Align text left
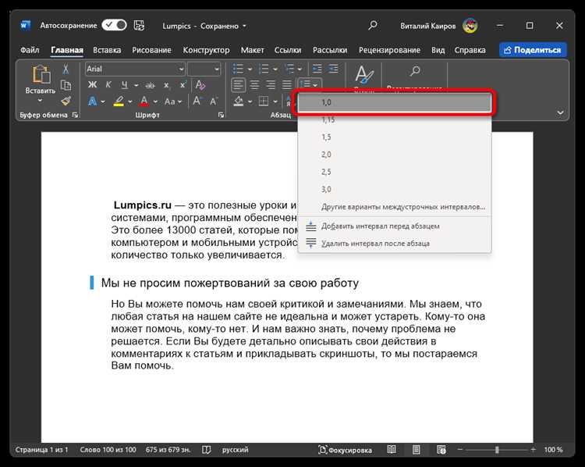The width and height of the screenshot is (585, 467). click(x=238, y=85)
